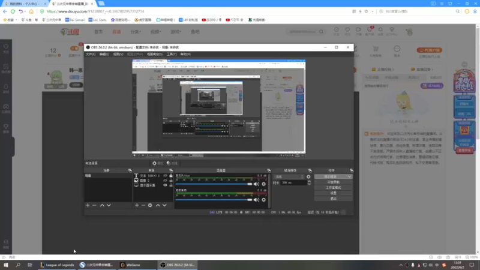480x270 pixels.
Task: Move the source up in the Sources panel
Action: pyautogui.click(x=158, y=205)
